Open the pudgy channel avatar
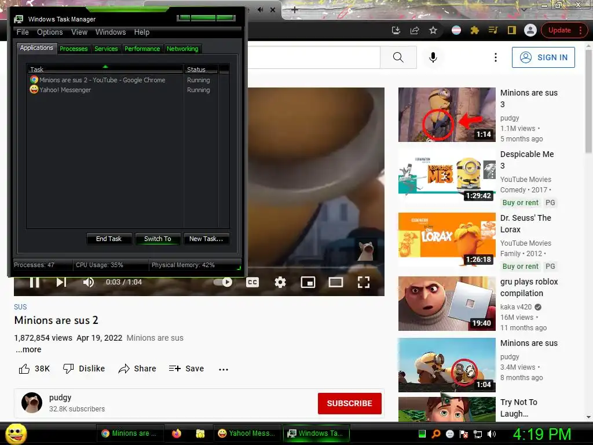The height and width of the screenshot is (445, 593). [32, 403]
